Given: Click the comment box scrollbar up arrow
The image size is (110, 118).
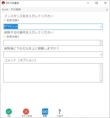Looking at the screenshot, I should [x=101, y=65].
